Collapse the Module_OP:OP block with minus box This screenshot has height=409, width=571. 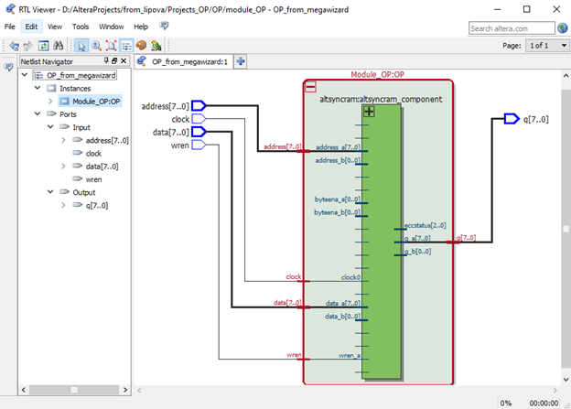tap(310, 87)
